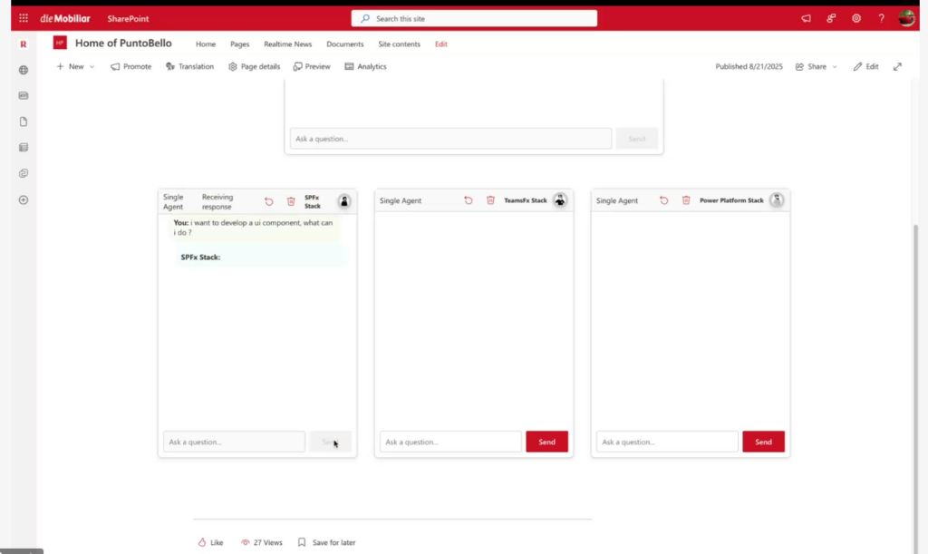Open the Pages navigation item
This screenshot has width=928, height=554.
tap(239, 44)
